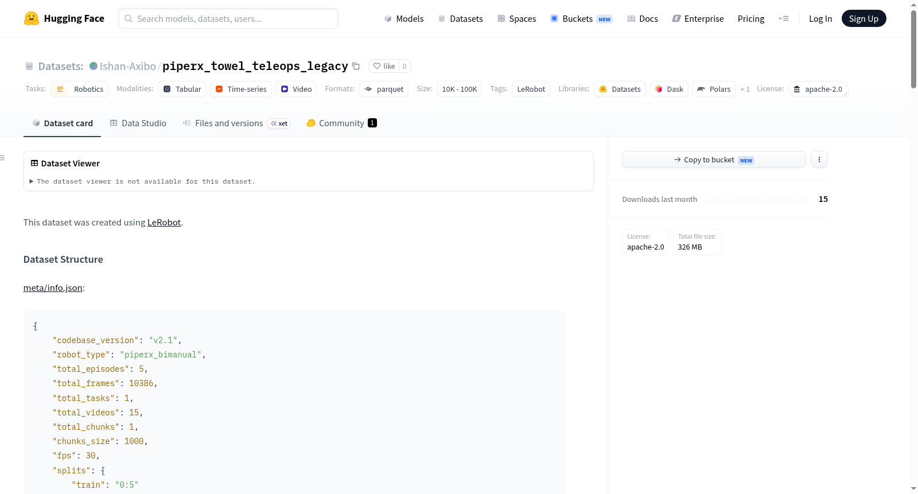The height and width of the screenshot is (494, 918).
Task: Copy dataset name with the copy icon
Action: 356,66
